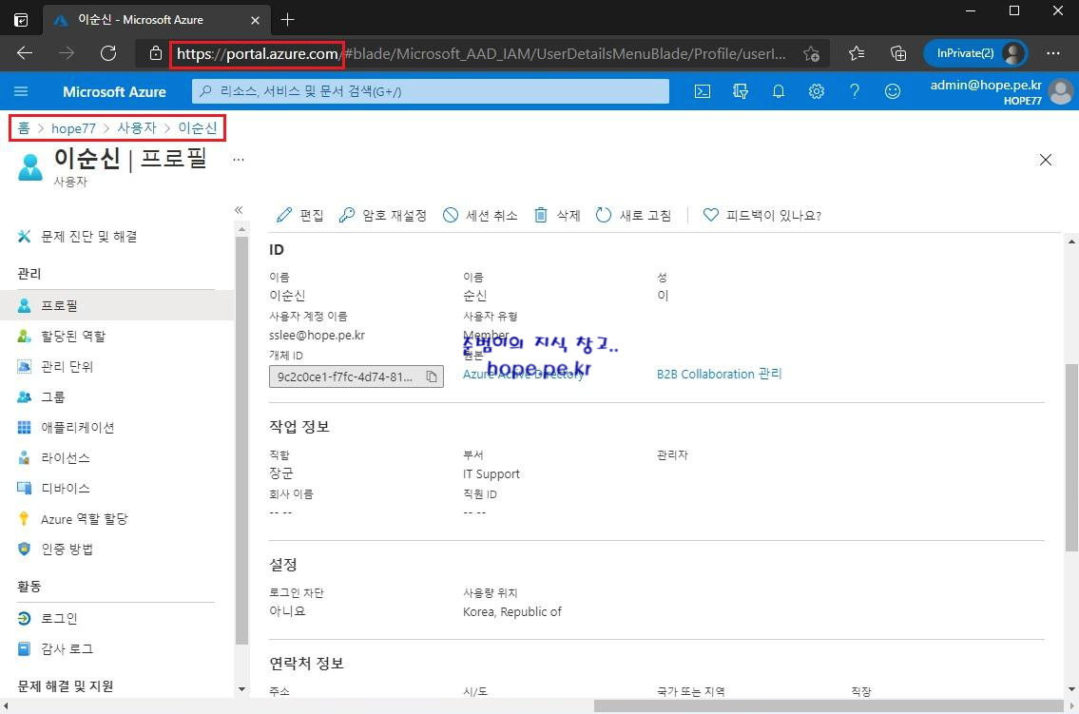Click 새로 고침 to refresh

point(634,215)
